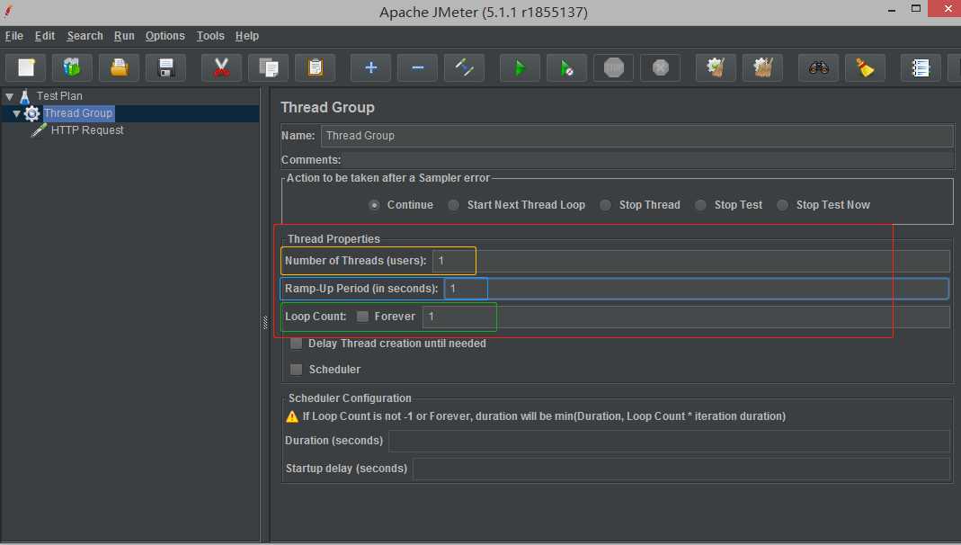
Task: Open the Search menu
Action: pyautogui.click(x=85, y=36)
